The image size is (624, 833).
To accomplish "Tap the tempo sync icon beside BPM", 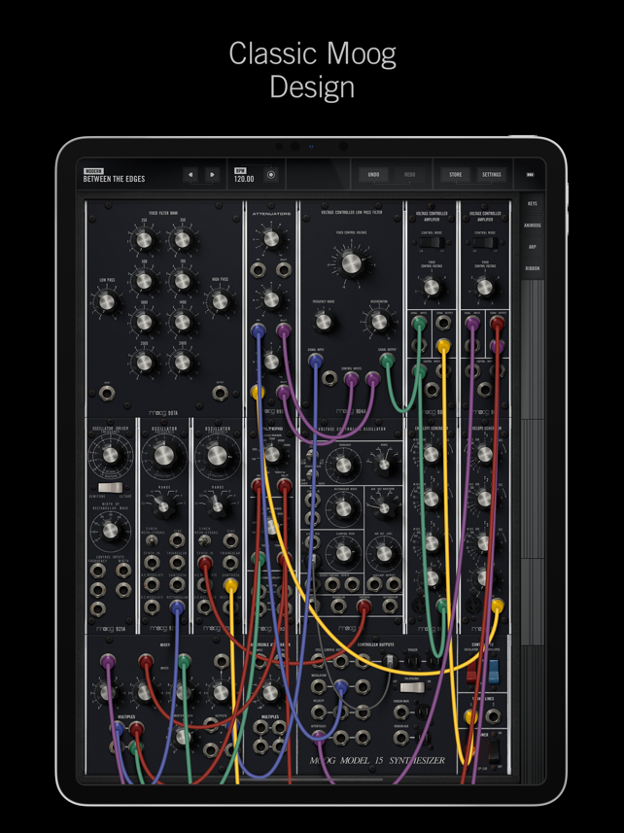I will 271,175.
